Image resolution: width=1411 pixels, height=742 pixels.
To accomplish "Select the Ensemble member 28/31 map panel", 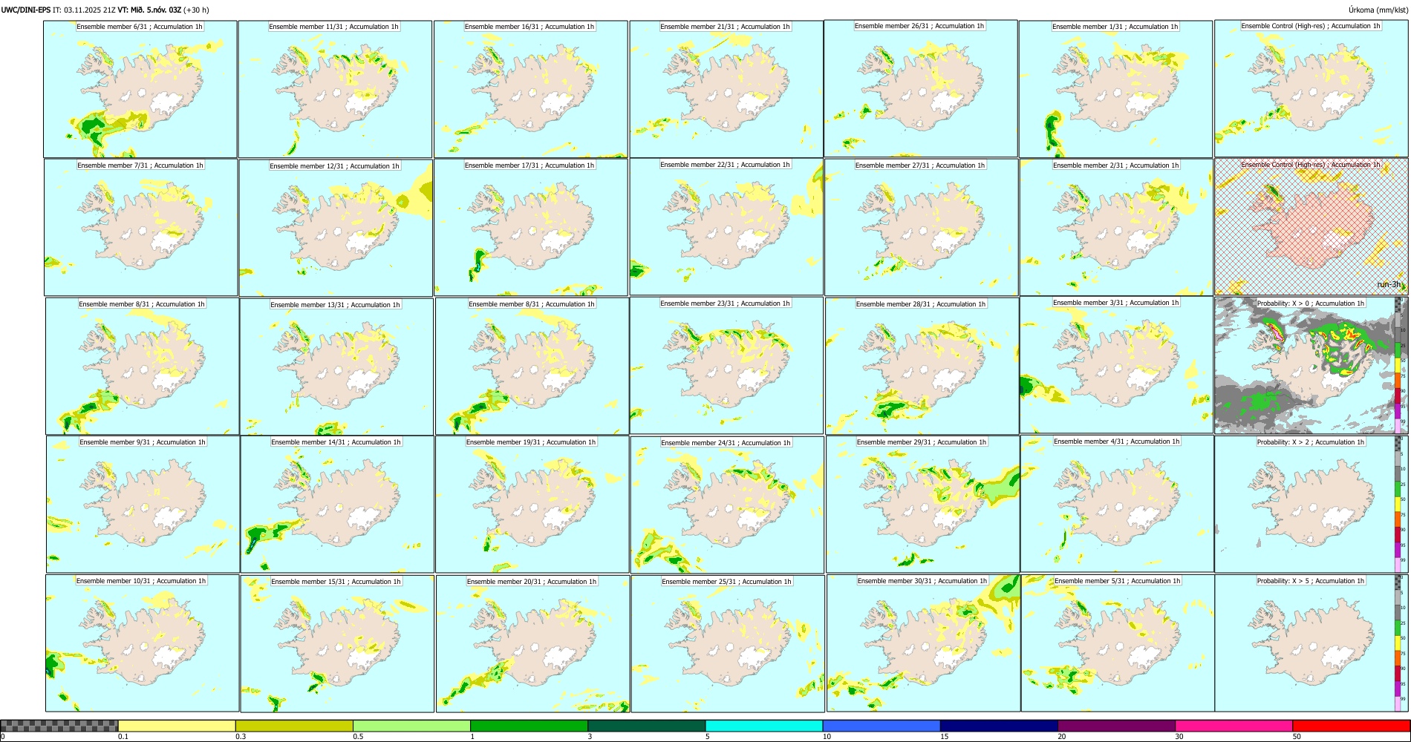I will coord(922,367).
